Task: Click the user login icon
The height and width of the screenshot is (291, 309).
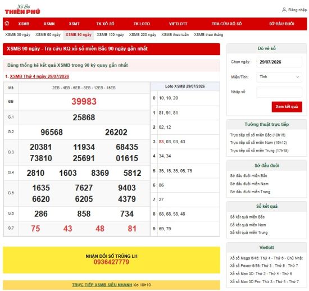Action: pos(284,10)
